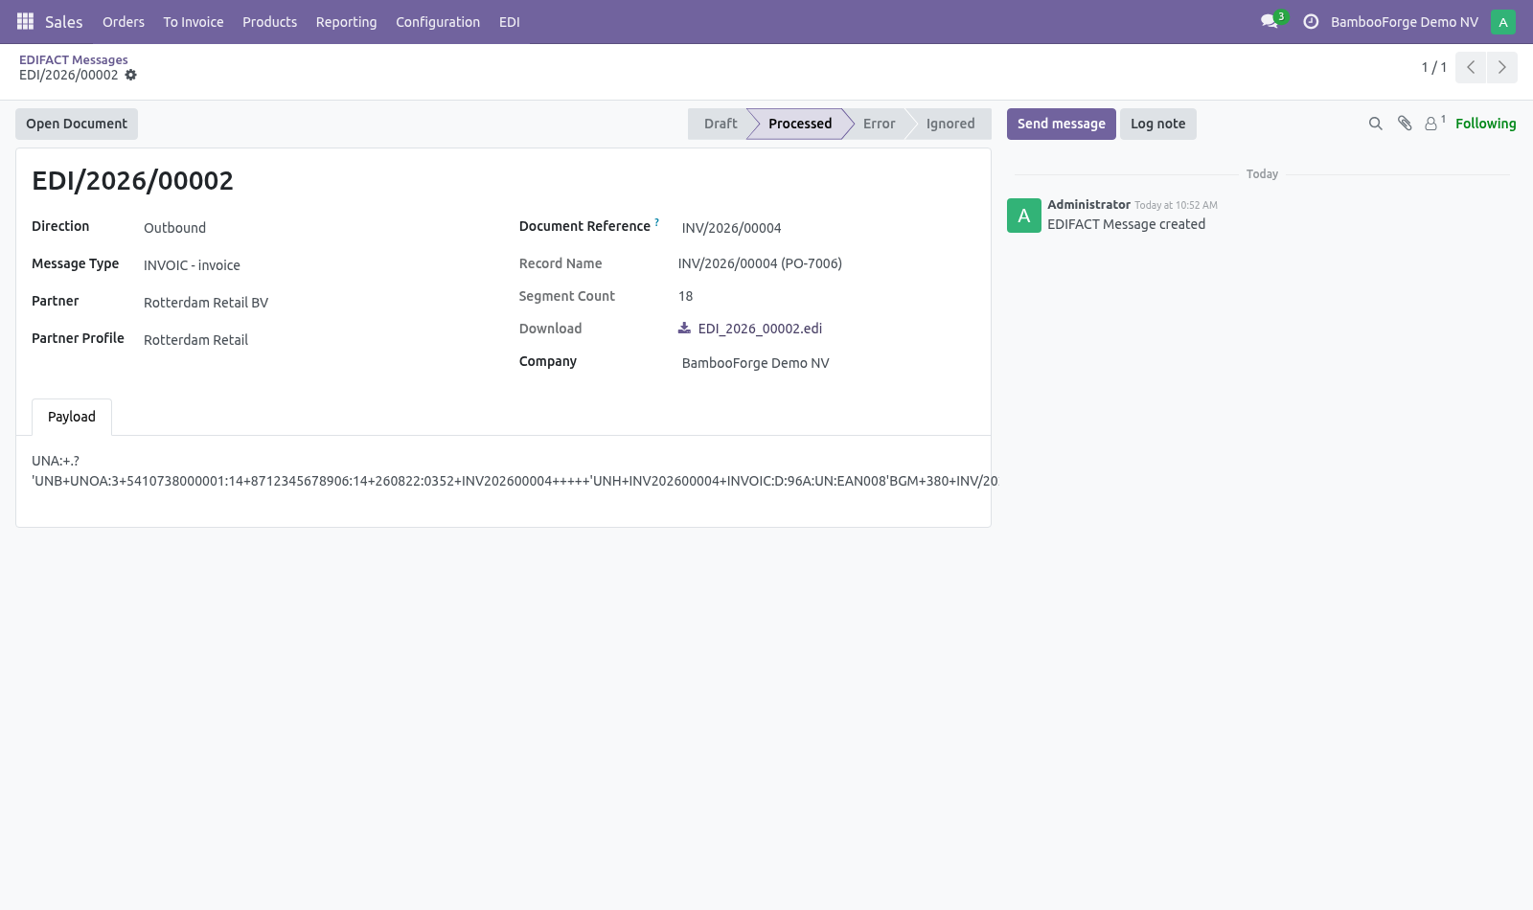Open the Orders menu
This screenshot has width=1533, height=910.
(124, 21)
